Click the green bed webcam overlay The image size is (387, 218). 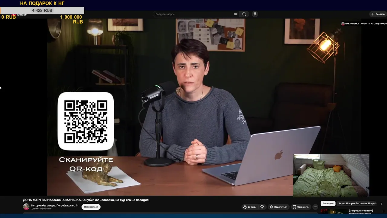(331, 176)
